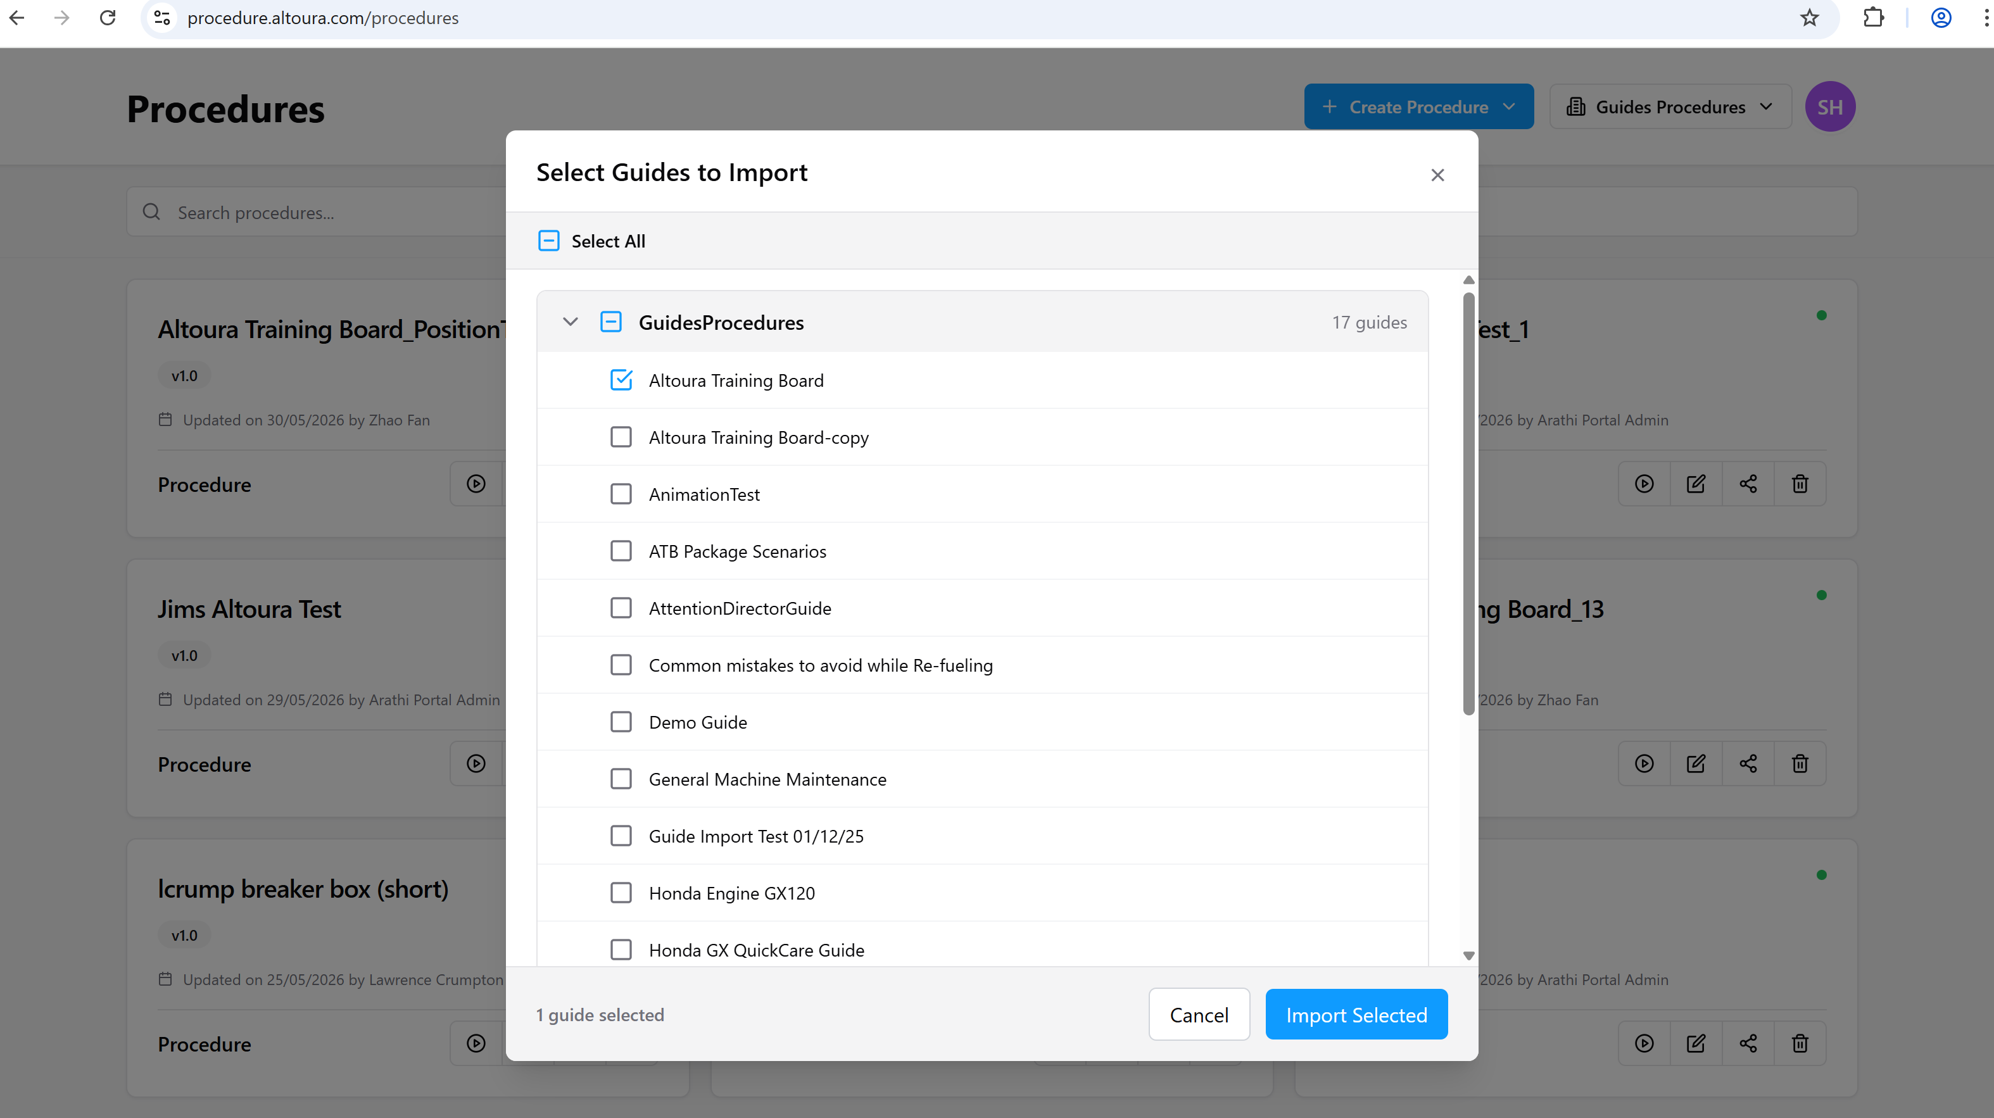This screenshot has height=1118, width=1994.
Task: Click the dialog scrollbar up arrow
Action: pyautogui.click(x=1468, y=280)
